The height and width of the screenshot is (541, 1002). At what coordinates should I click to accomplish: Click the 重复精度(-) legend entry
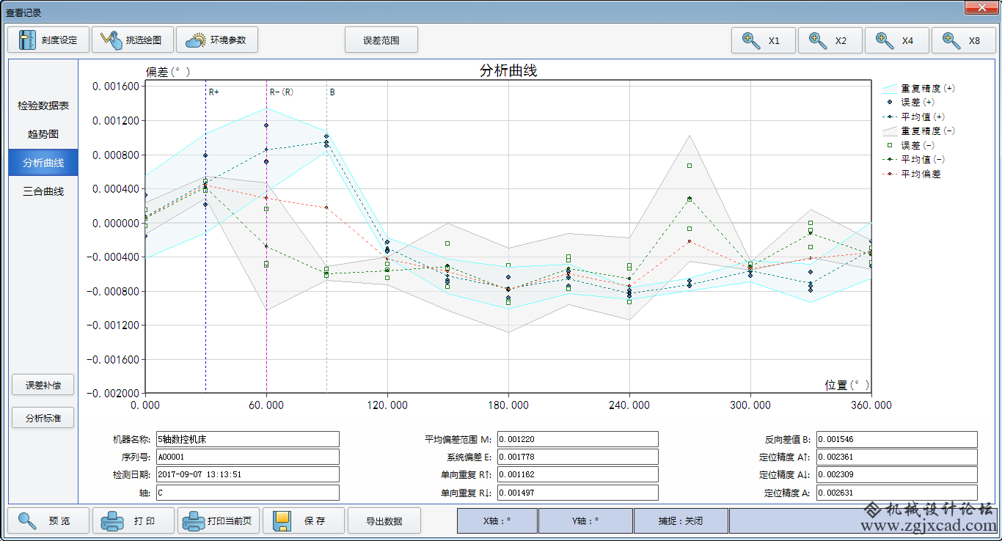click(918, 130)
